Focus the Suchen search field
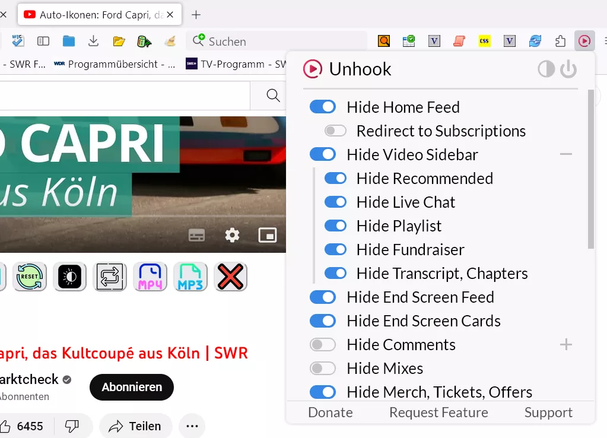Viewport: 607px width, 438px height. (277, 41)
